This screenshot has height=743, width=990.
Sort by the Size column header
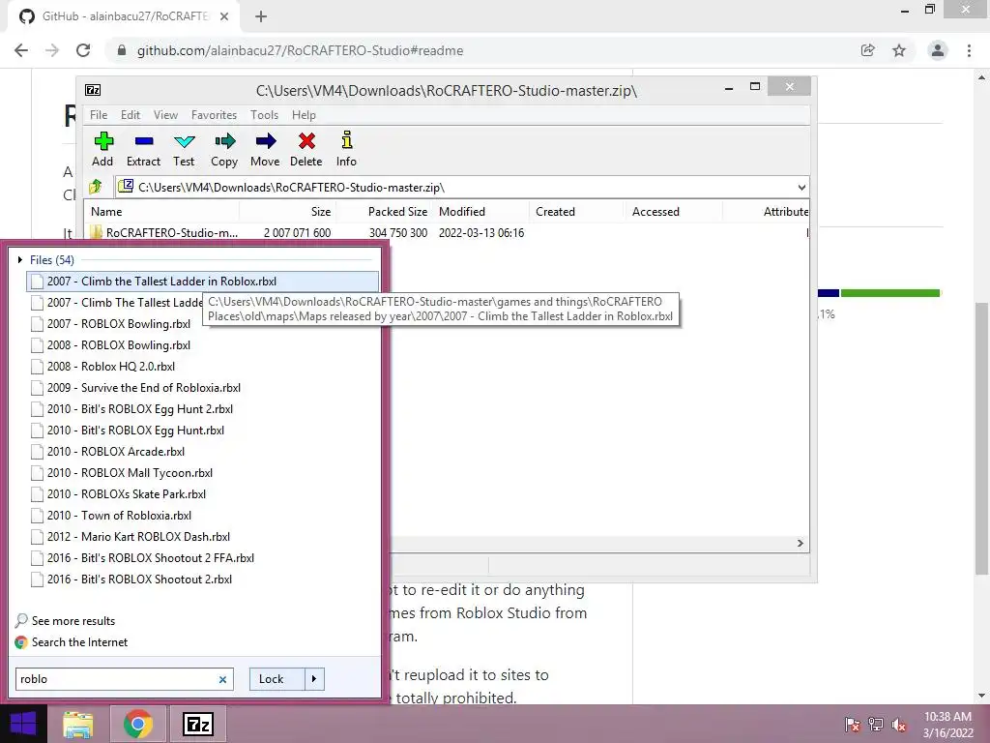tap(287, 212)
